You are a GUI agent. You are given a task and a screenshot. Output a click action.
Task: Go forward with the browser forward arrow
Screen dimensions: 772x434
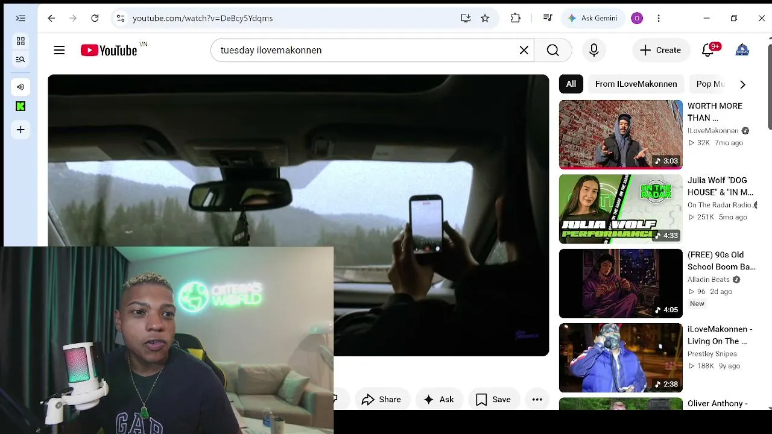73,18
